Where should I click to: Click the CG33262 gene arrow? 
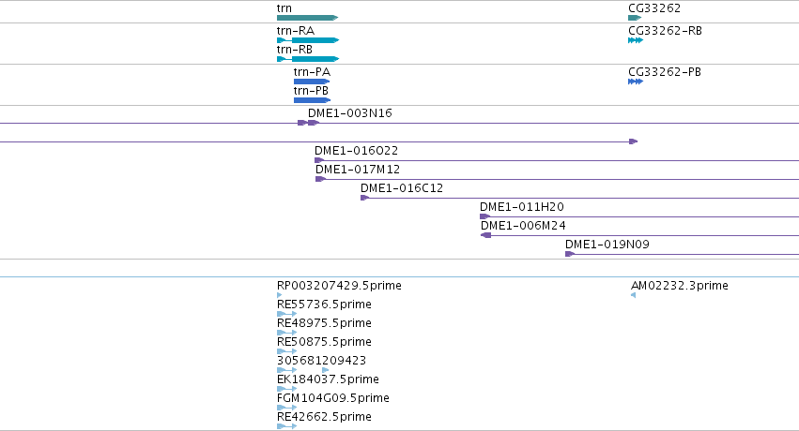(x=635, y=18)
